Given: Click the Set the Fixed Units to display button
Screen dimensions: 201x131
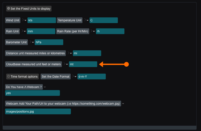Looking at the screenshot, I should pos(29,9).
